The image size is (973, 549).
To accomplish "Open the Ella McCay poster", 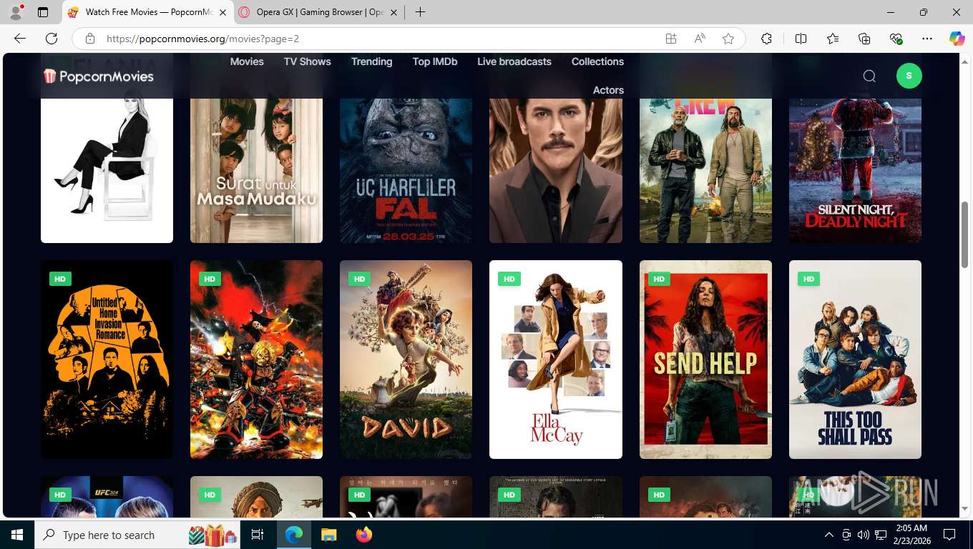I will [556, 360].
